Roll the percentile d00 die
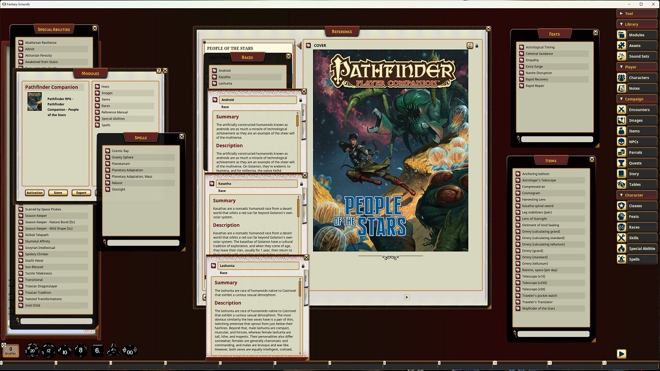Screen dimensions: 660x371 pyautogui.click(x=131, y=351)
